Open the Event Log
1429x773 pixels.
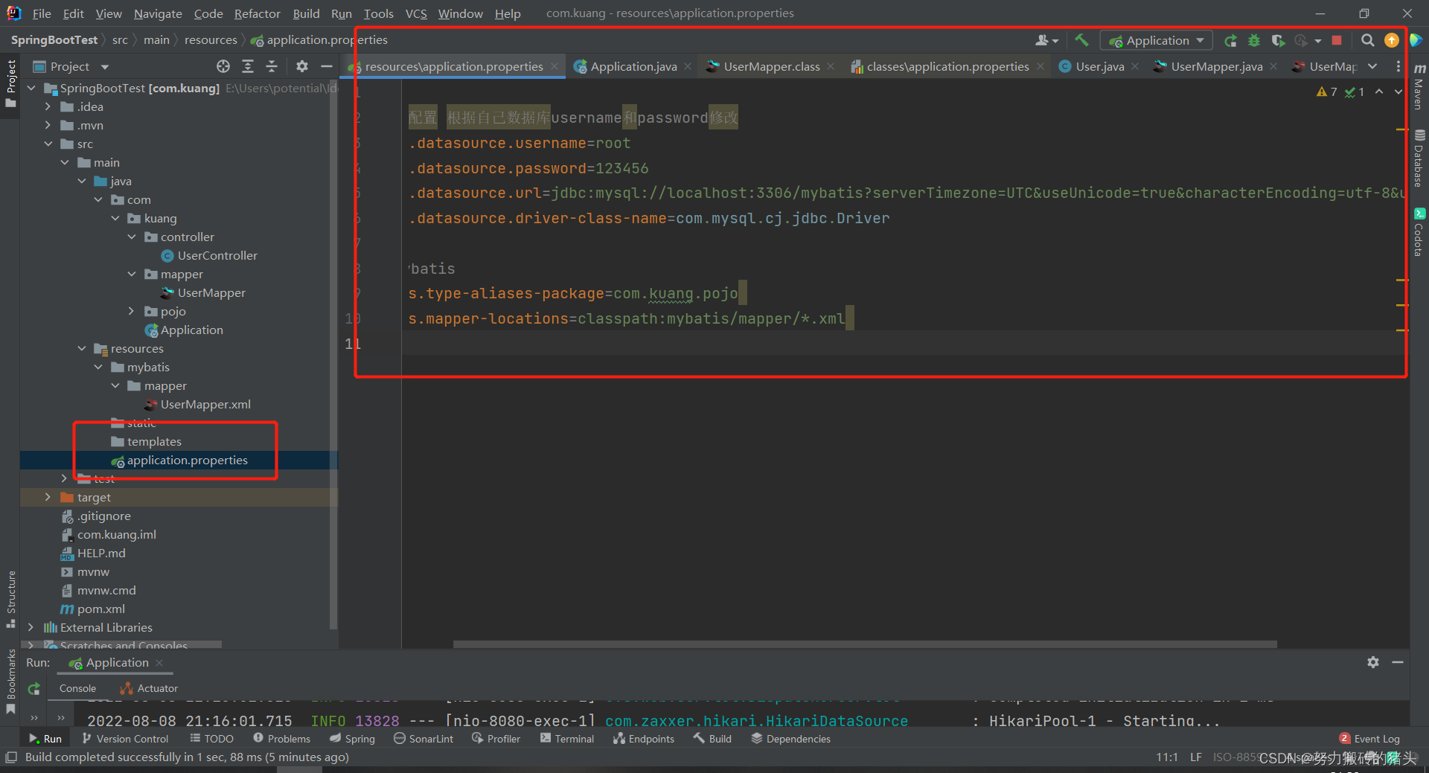point(1369,739)
